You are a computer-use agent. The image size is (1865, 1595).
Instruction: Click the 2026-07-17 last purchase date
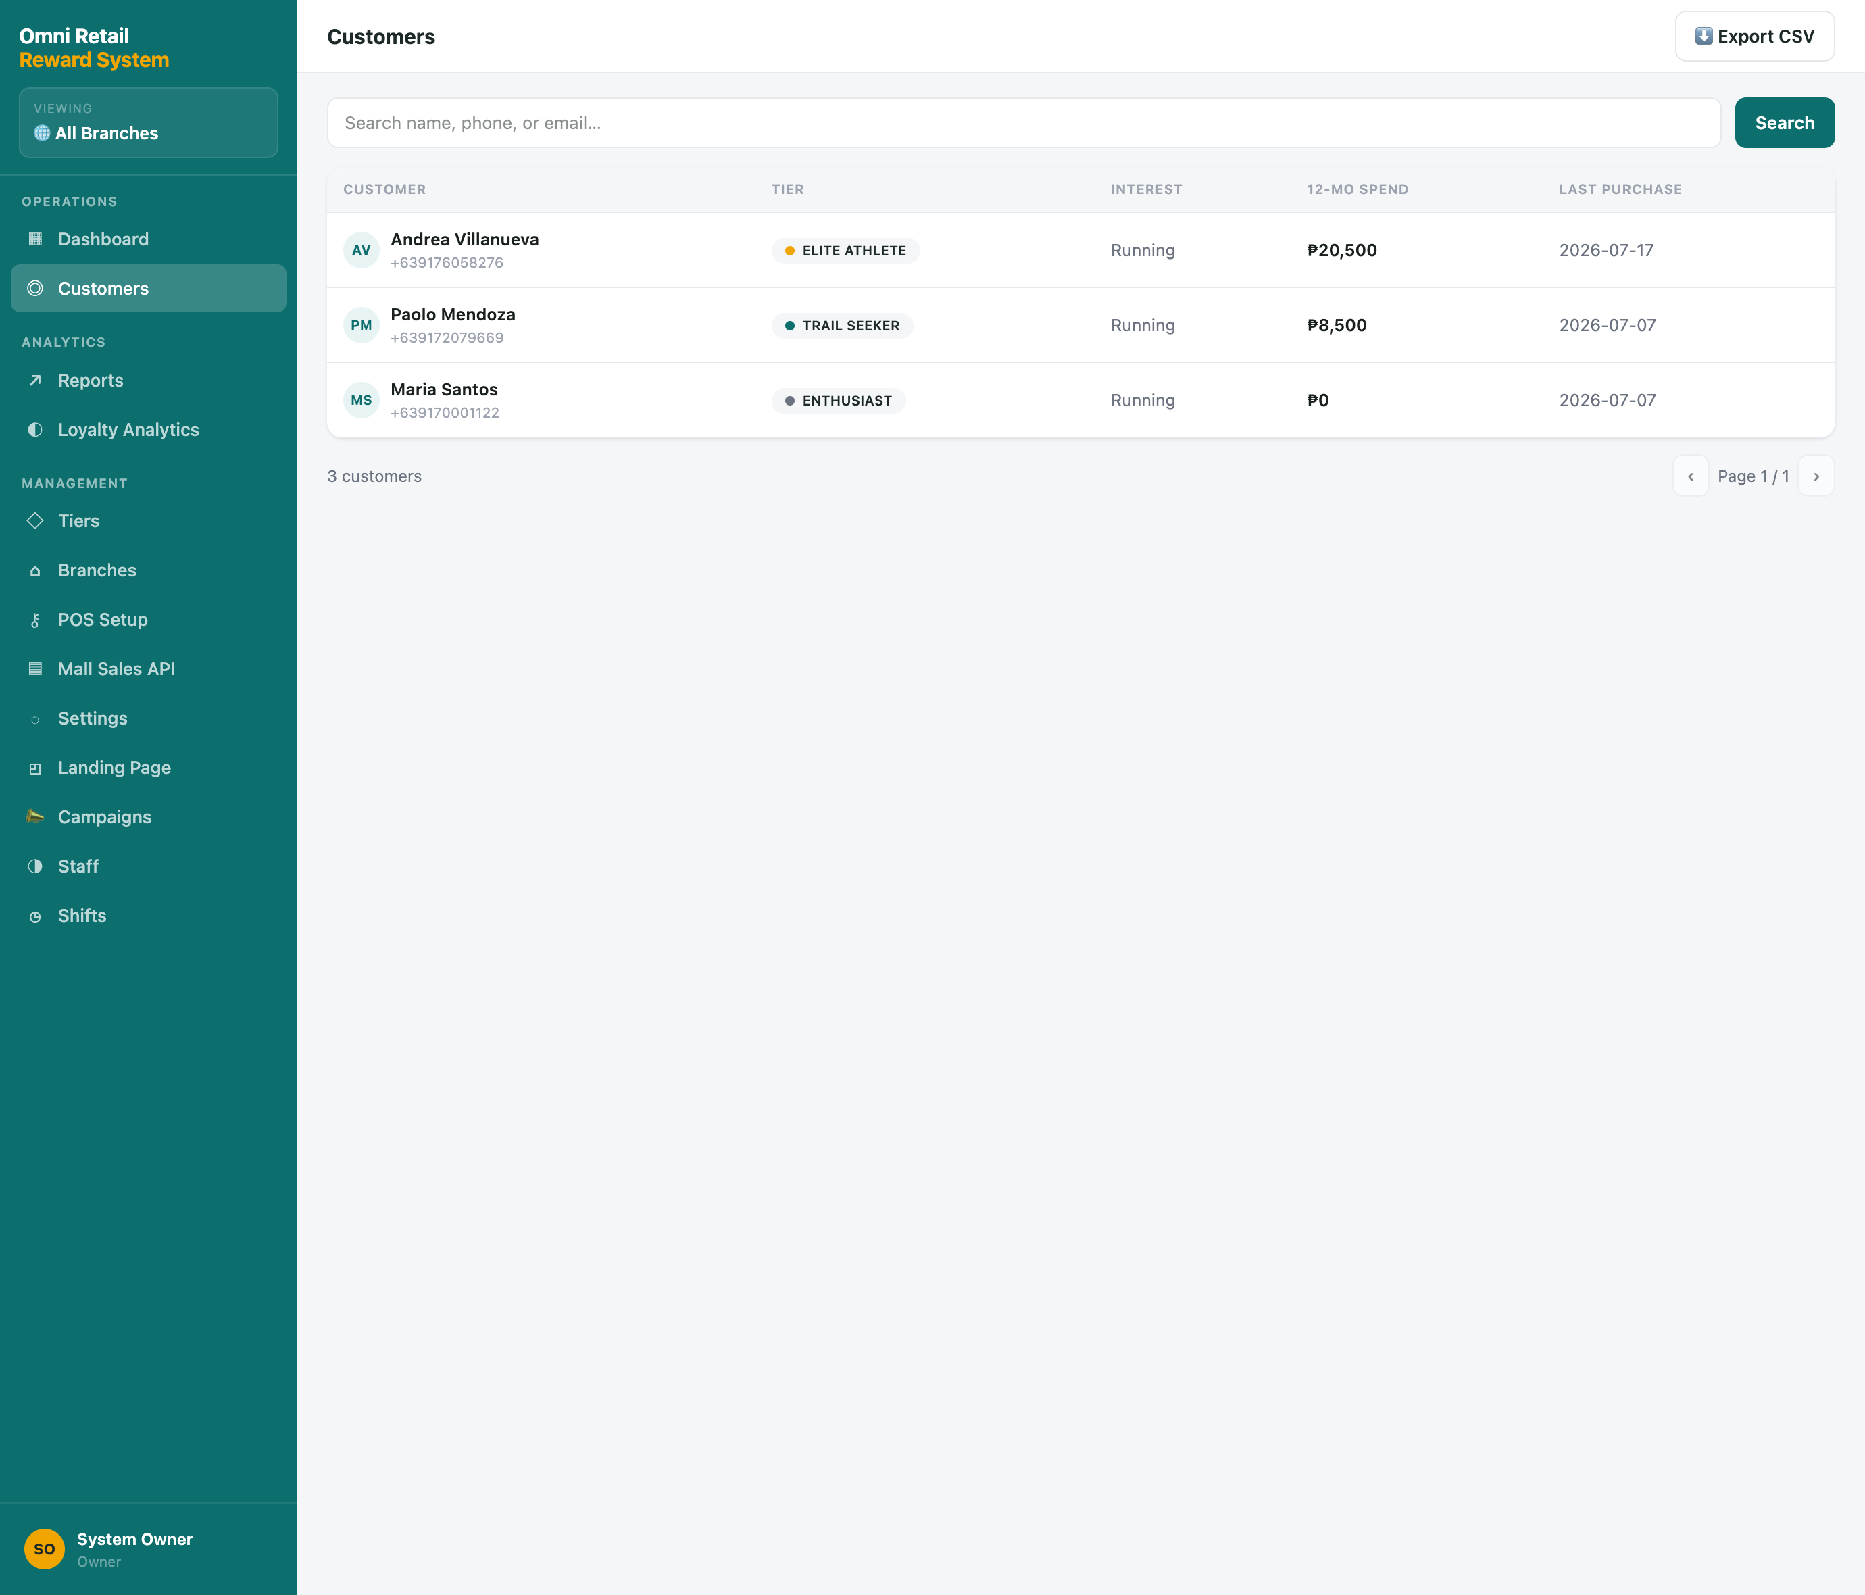1606,250
